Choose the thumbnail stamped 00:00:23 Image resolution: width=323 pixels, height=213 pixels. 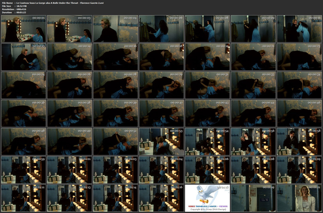point(299,57)
